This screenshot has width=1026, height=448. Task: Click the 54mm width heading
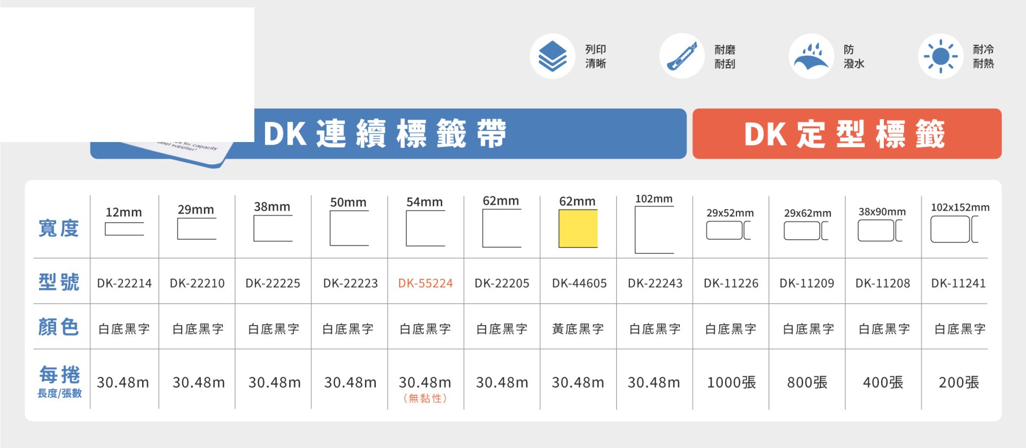pyautogui.click(x=425, y=202)
